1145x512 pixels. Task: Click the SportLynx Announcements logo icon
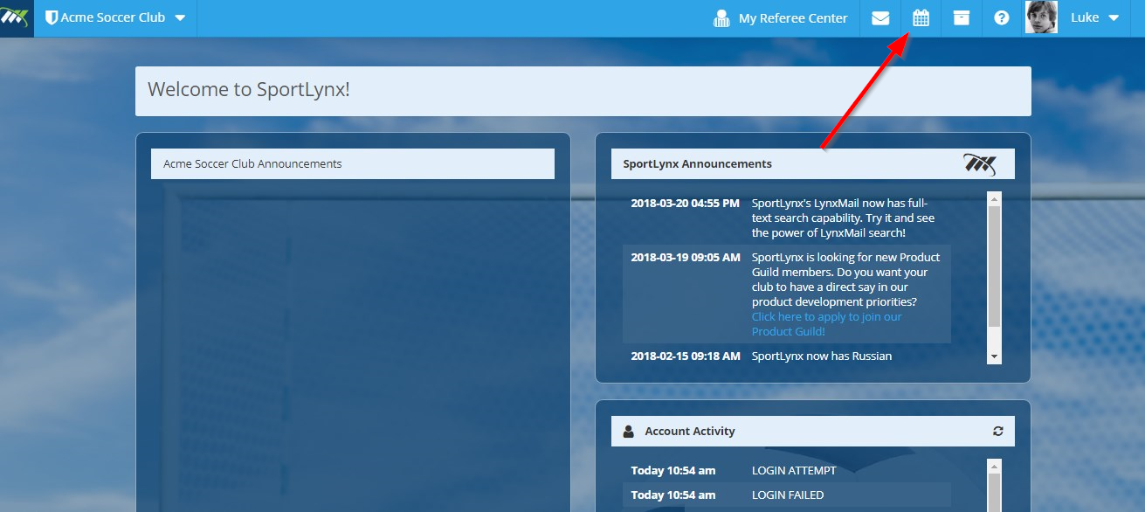[979, 163]
